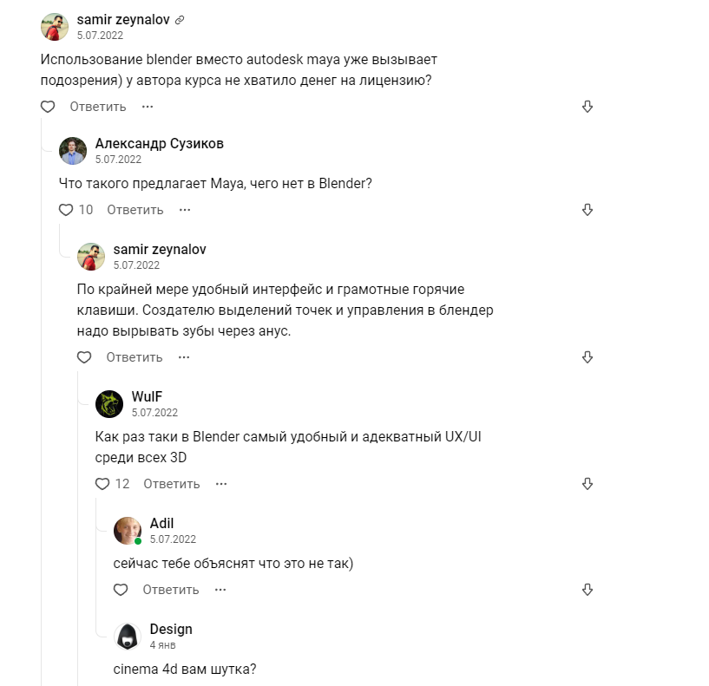Open more options on Александр Сузиков's comment
The image size is (709, 686).
(x=184, y=210)
